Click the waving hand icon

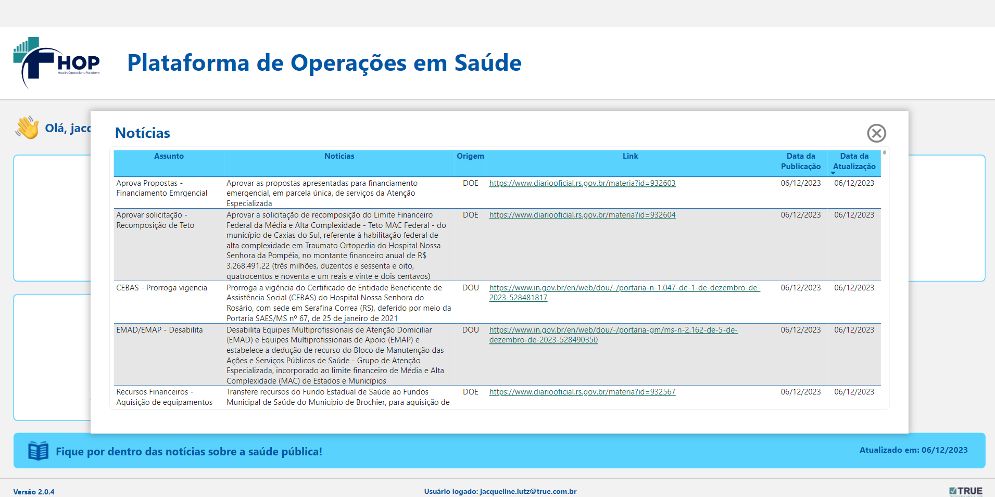[x=27, y=128]
